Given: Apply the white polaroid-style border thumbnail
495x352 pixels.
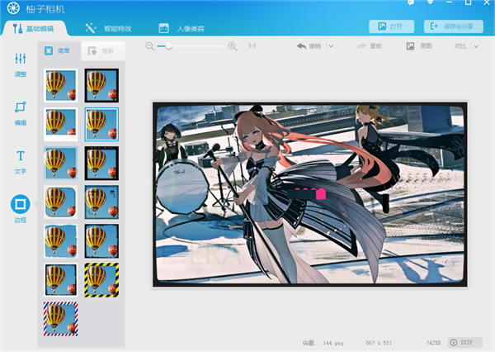Looking at the screenshot, I should (60, 124).
